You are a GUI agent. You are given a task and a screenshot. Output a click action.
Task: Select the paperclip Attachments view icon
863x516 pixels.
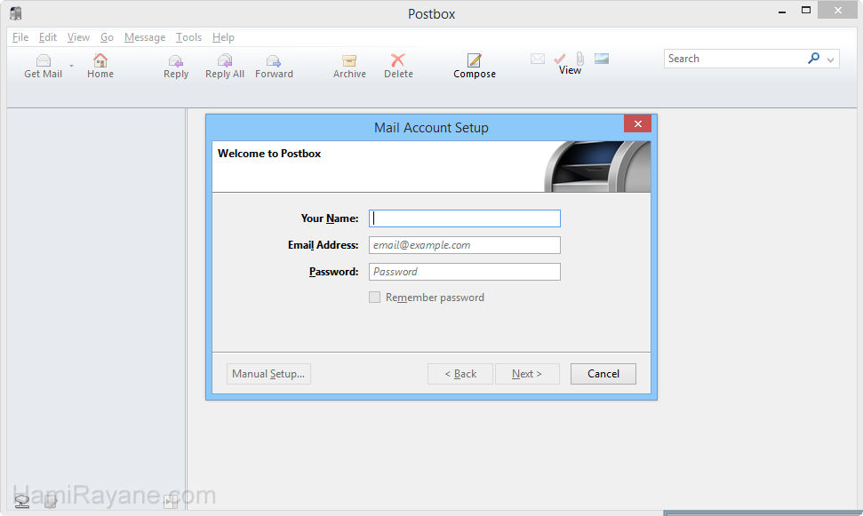(x=580, y=59)
